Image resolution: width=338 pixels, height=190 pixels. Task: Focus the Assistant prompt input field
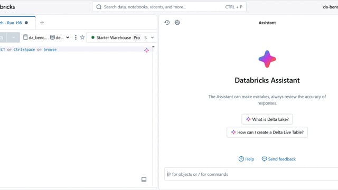(251, 174)
